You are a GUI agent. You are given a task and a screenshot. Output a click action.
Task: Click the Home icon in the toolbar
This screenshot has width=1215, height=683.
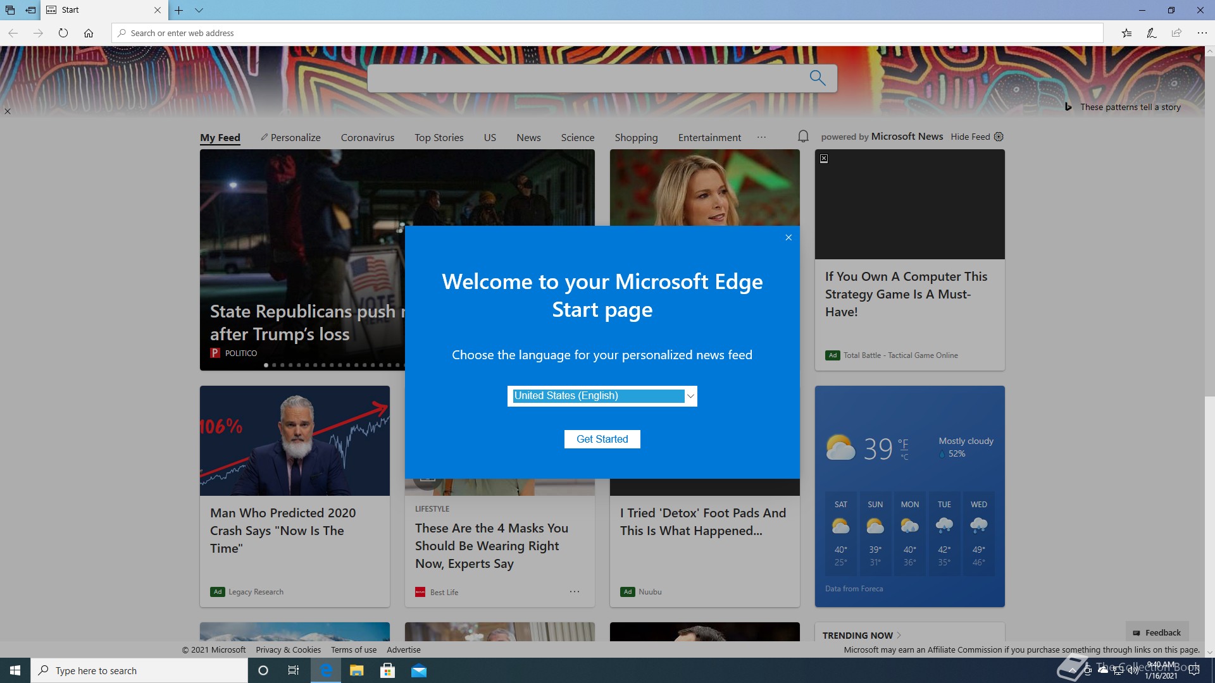89,33
